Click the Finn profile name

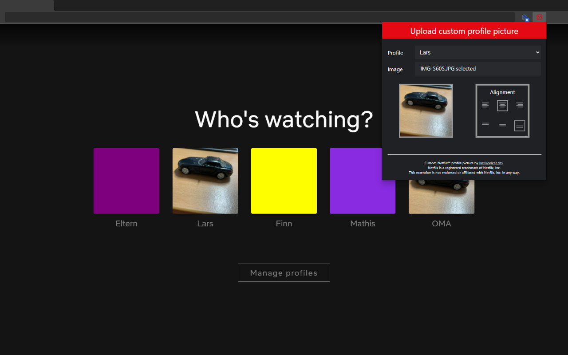(284, 224)
